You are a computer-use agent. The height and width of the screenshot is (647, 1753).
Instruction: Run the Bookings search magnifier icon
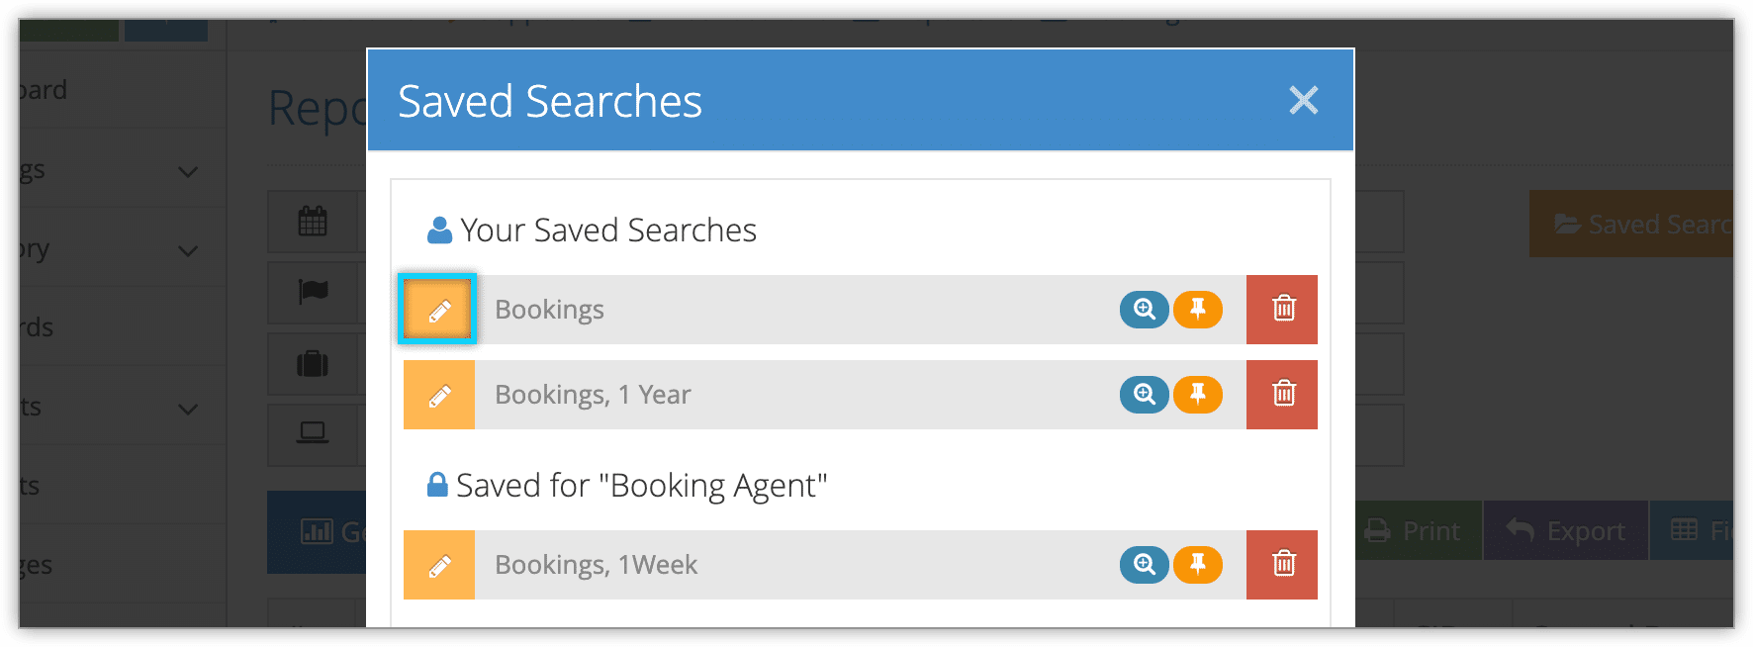1145,310
